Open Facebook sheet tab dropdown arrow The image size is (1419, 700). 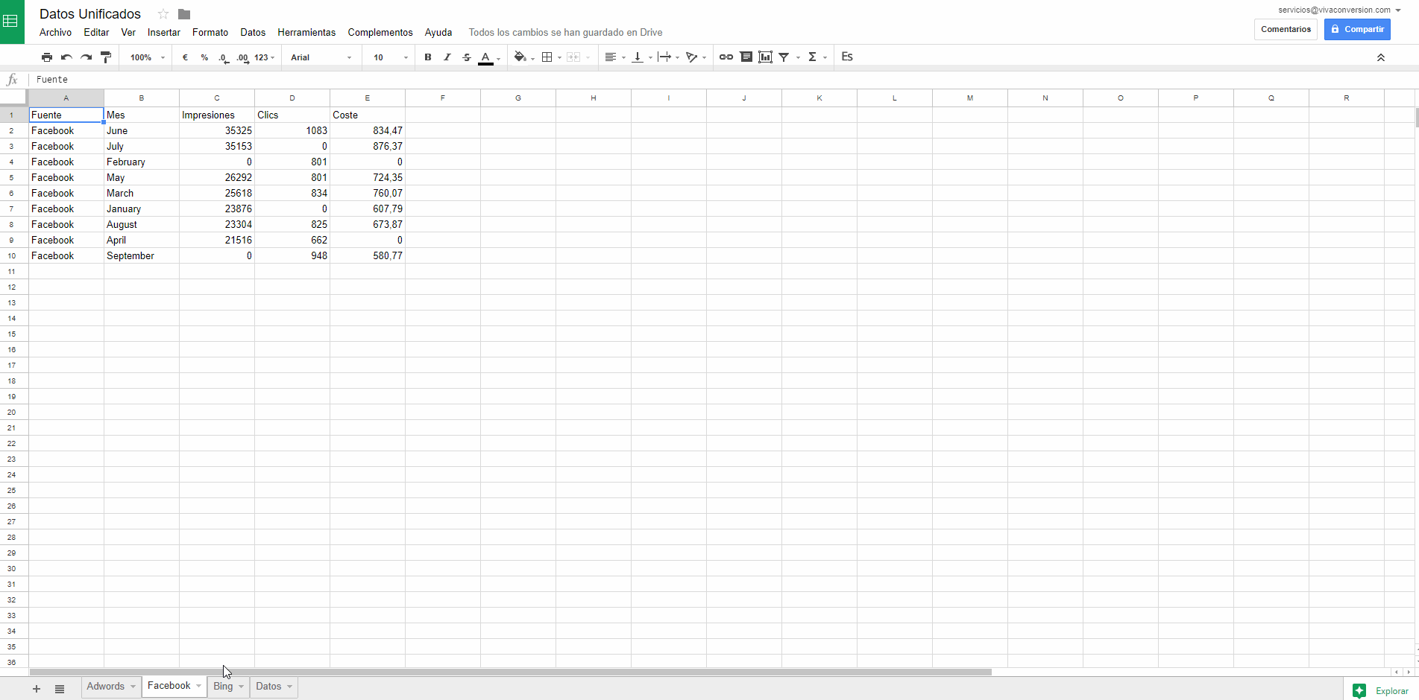(x=199, y=687)
